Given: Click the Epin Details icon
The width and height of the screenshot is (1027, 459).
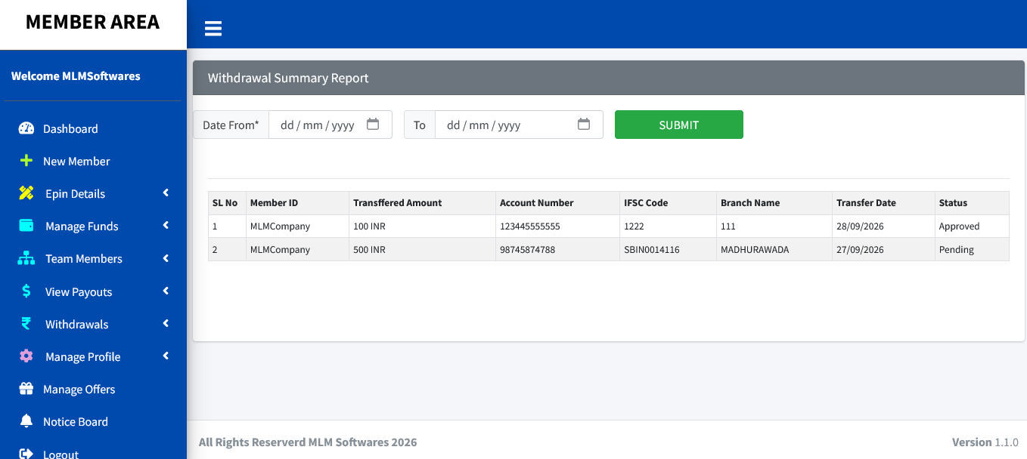Looking at the screenshot, I should tap(26, 193).
